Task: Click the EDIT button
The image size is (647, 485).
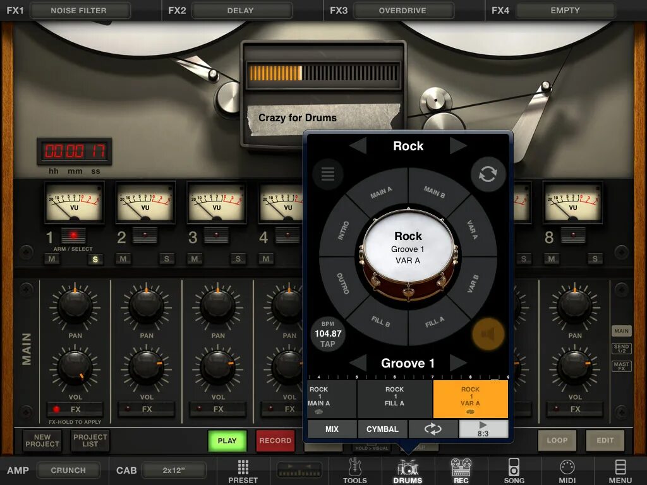Action: coord(605,440)
